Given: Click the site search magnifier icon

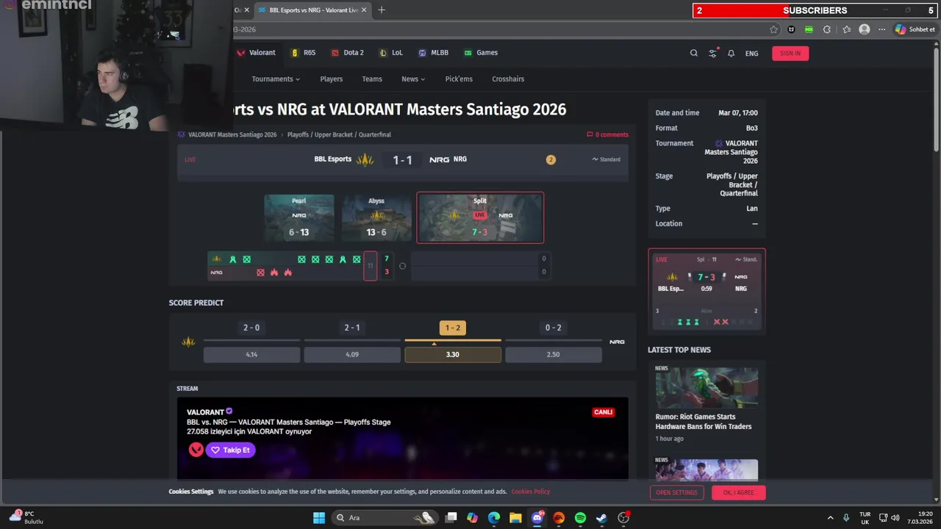Looking at the screenshot, I should tap(693, 53).
